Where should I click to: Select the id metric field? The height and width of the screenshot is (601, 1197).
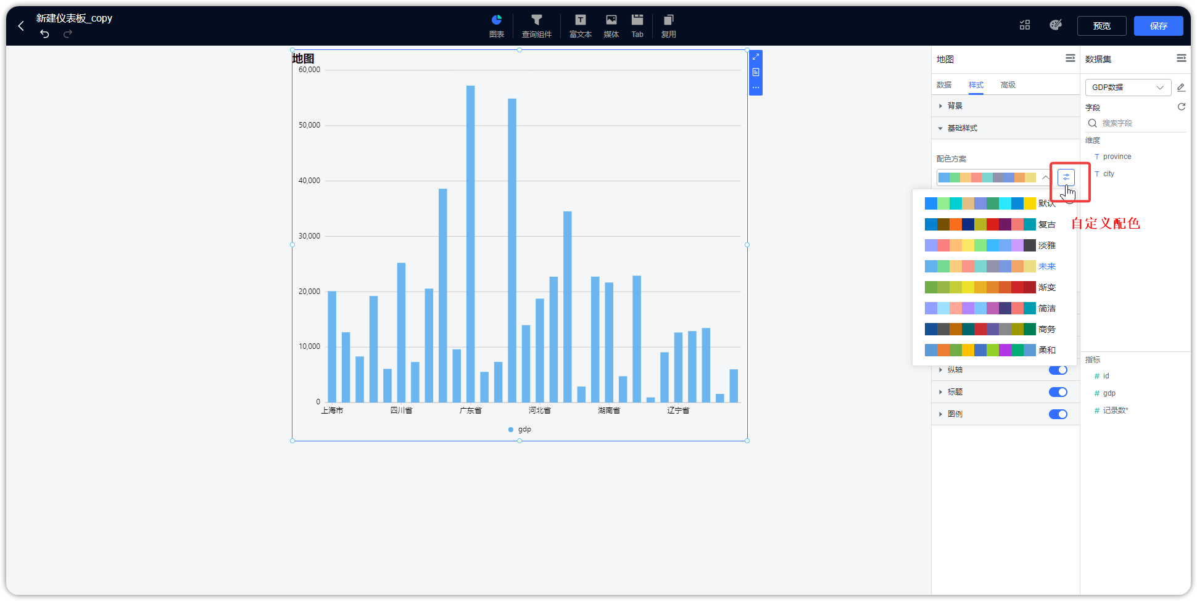coord(1106,376)
